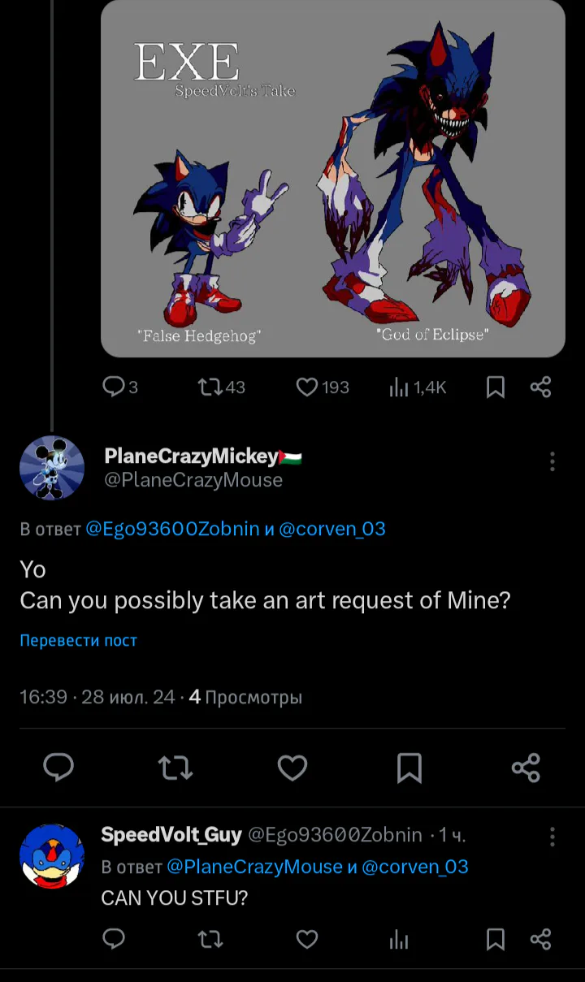Open SpeedVolt_Guy's profile avatar
Viewport: 585px width, 982px height.
click(52, 857)
